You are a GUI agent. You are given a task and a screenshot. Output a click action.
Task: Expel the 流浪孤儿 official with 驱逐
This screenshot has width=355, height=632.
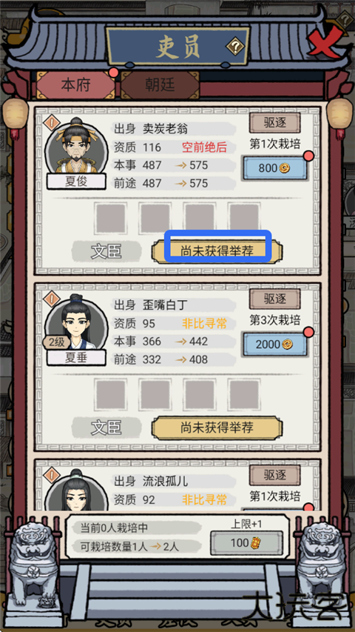[275, 475]
